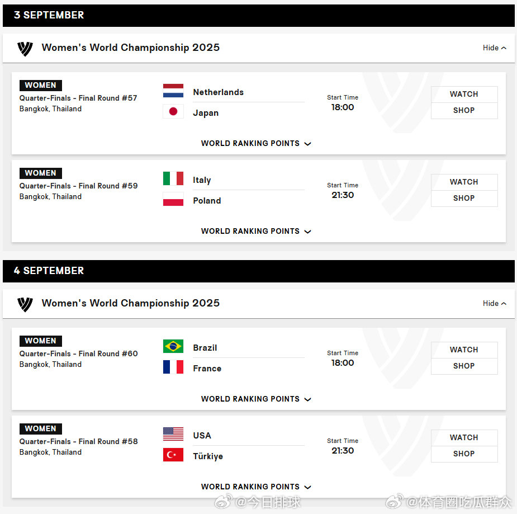Click the Italy flag icon
This screenshot has width=517, height=514.
coord(173,178)
